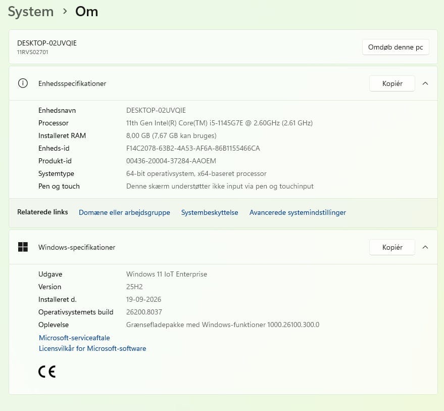Click the Om breadcrumb title
The image size is (444, 411).
[87, 12]
